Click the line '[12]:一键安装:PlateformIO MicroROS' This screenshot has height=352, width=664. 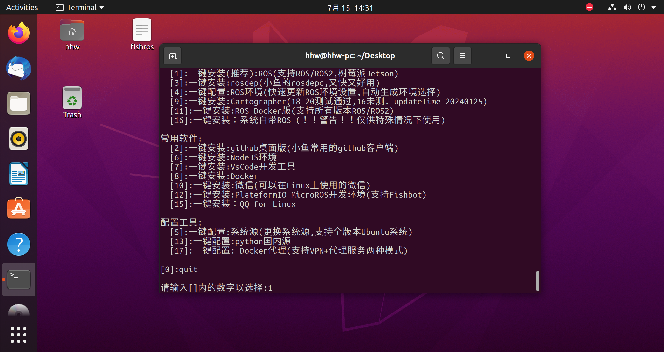298,195
